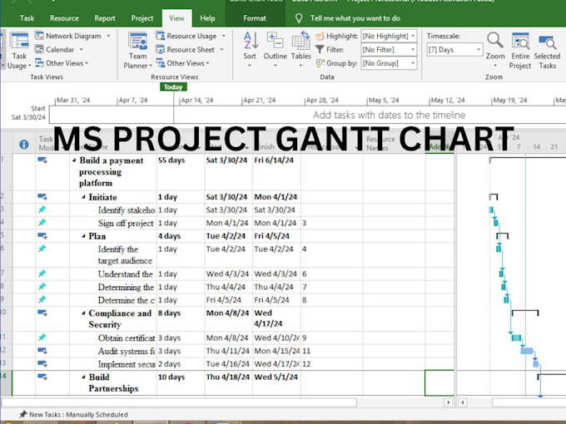This screenshot has width=566, height=424.
Task: Click the Group by icon
Action: [320, 63]
